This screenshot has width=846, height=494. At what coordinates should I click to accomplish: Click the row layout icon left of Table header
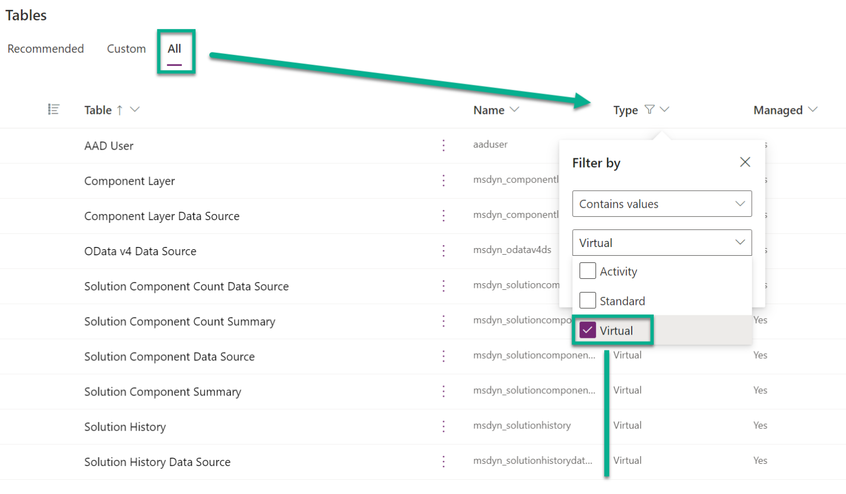pyautogui.click(x=54, y=109)
